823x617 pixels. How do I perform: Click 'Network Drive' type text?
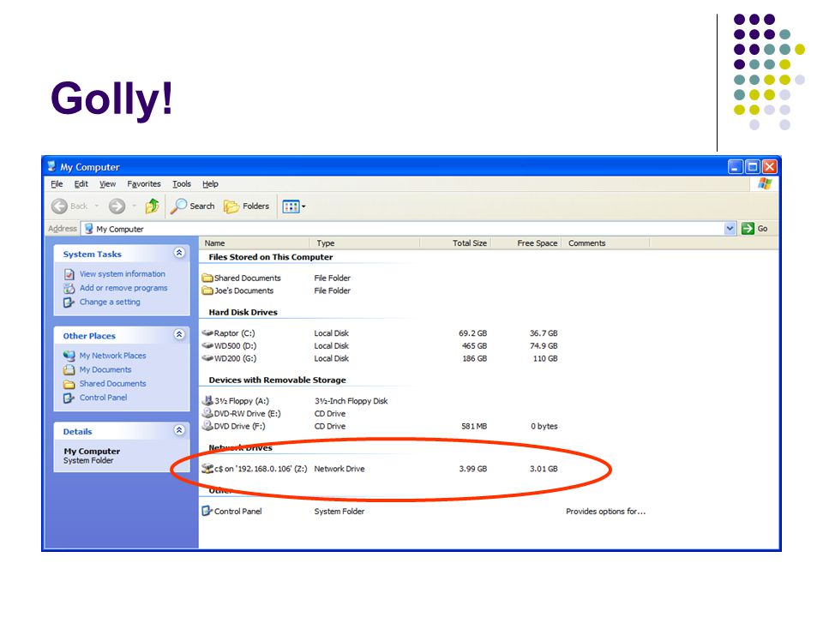point(339,469)
